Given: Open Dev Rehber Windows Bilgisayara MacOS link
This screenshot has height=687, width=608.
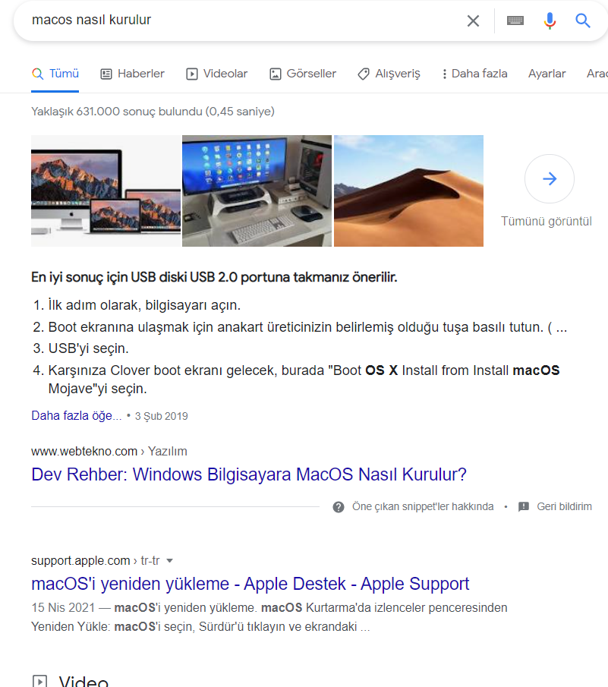Looking at the screenshot, I should [x=249, y=474].
